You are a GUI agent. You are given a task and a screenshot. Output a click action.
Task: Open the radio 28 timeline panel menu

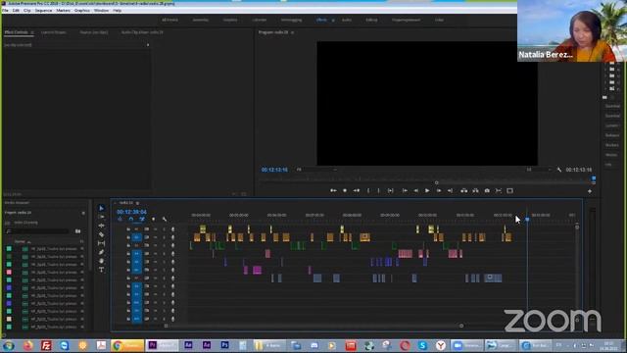pos(137,203)
